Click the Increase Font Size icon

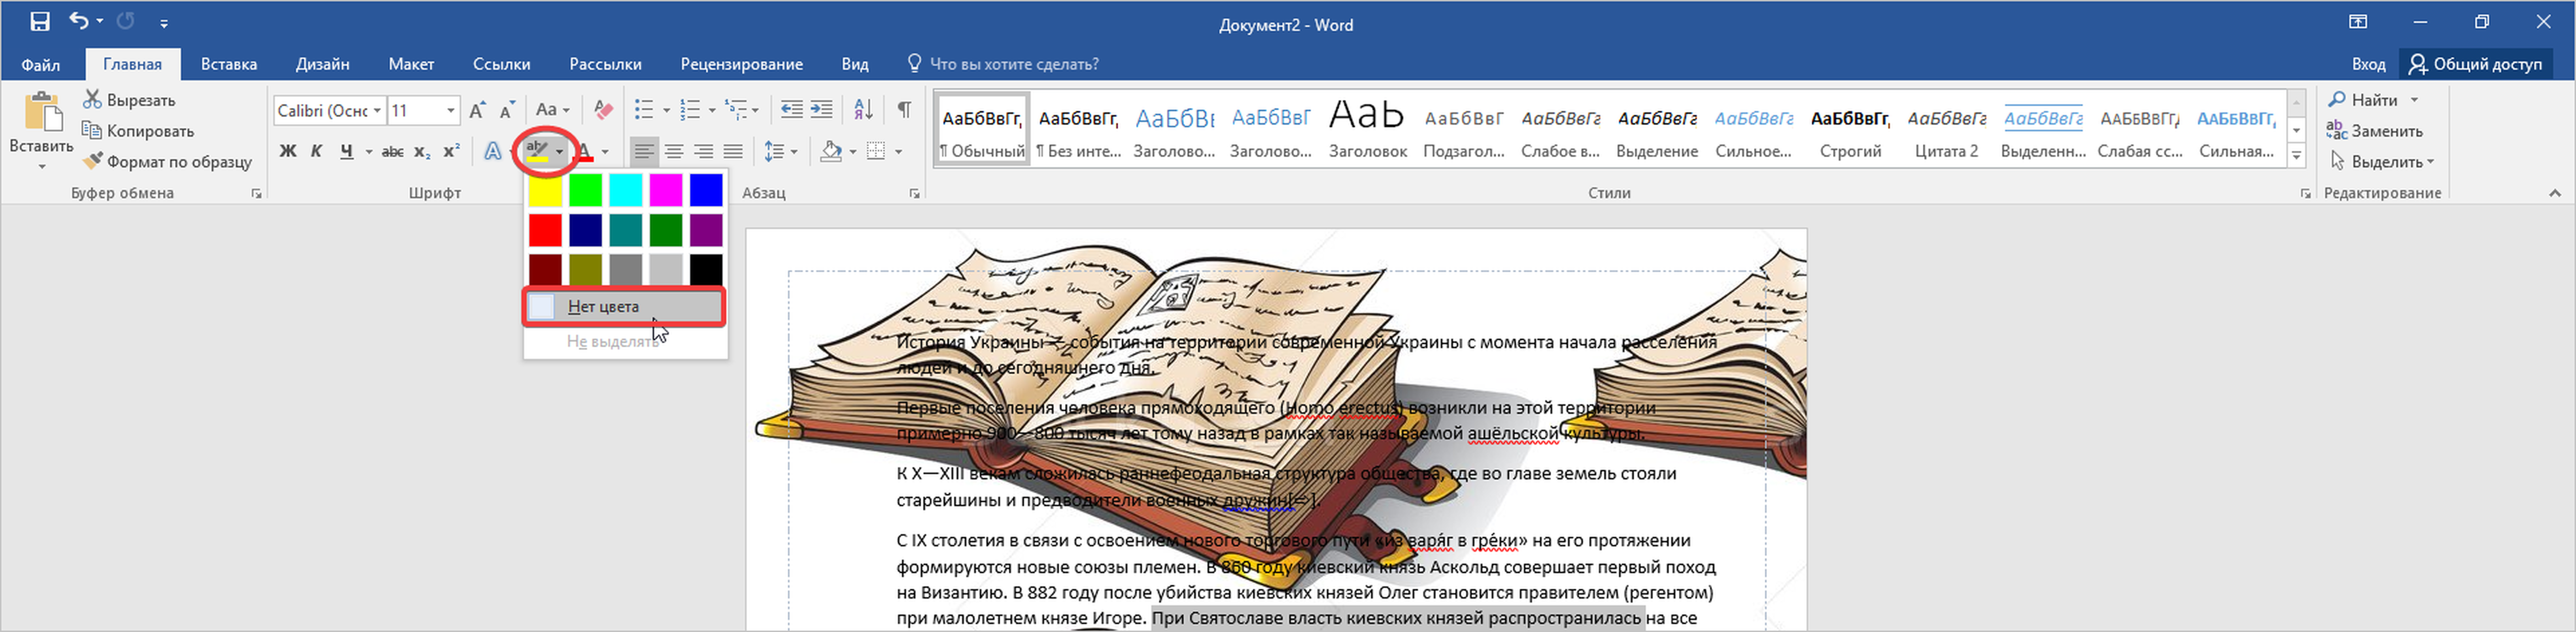click(x=477, y=110)
